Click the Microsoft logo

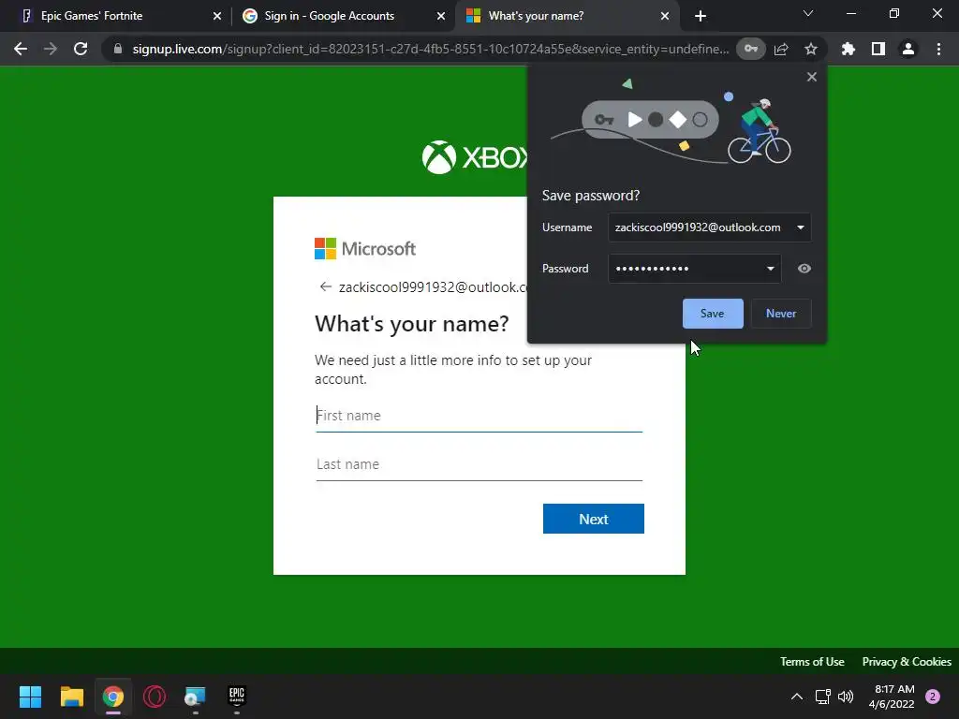point(365,249)
